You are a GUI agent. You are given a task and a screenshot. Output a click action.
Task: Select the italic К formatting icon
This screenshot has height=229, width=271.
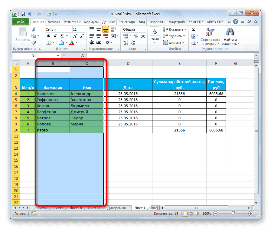pos(55,36)
